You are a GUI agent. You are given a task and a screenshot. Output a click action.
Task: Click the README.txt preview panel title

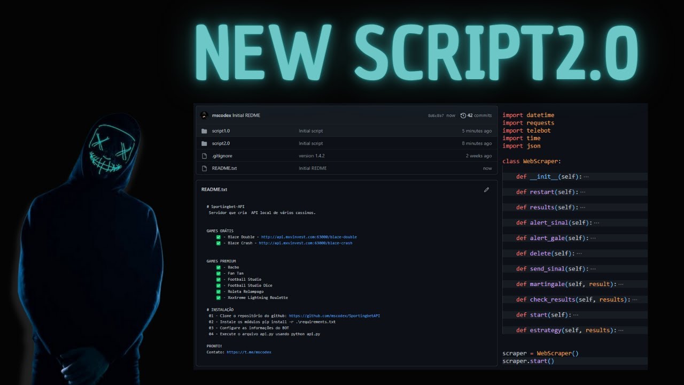(214, 189)
